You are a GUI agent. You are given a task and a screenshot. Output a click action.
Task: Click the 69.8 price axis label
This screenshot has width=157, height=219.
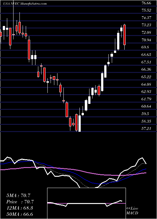(145, 47)
